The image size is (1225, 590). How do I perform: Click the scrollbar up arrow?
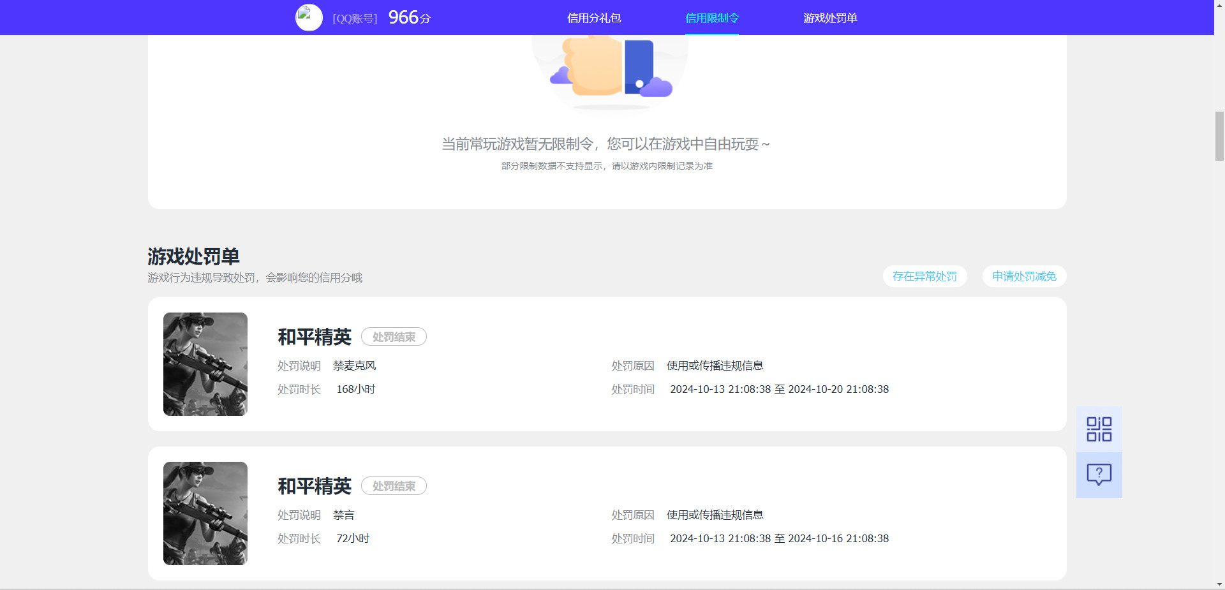1219,4
